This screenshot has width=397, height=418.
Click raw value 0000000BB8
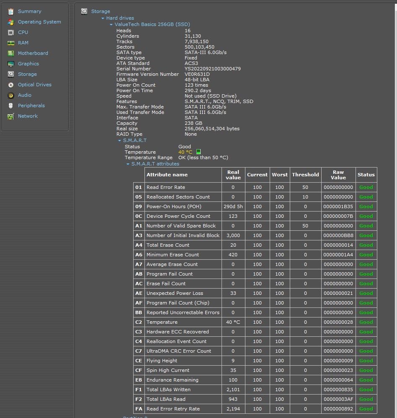tap(338, 236)
